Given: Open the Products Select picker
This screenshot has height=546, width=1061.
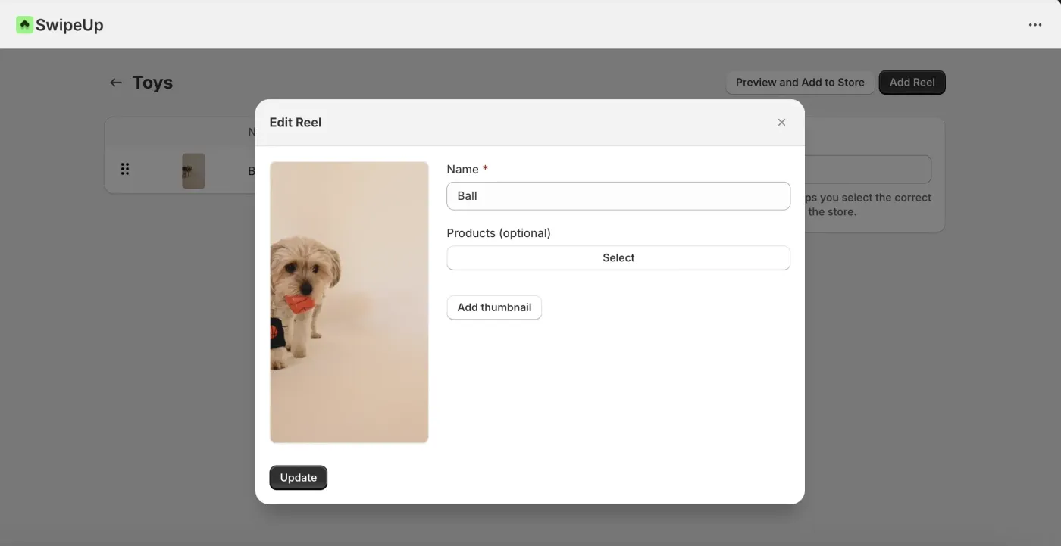Looking at the screenshot, I should pos(618,258).
